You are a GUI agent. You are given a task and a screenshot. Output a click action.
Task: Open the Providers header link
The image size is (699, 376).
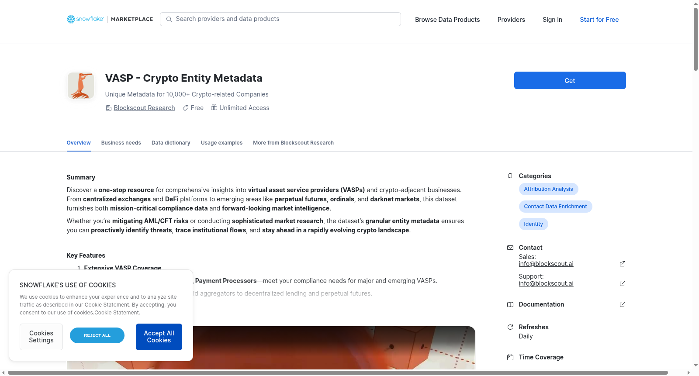511,20
